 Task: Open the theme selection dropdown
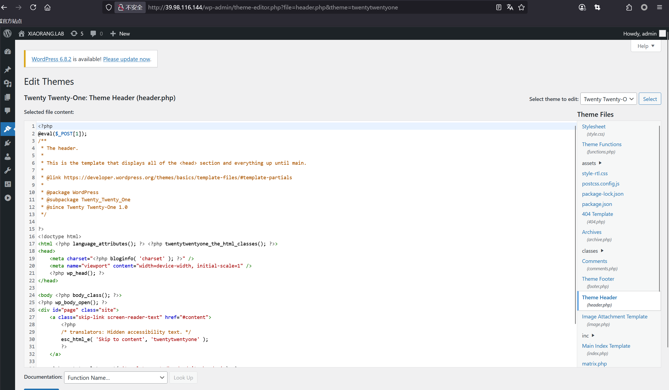coord(608,99)
